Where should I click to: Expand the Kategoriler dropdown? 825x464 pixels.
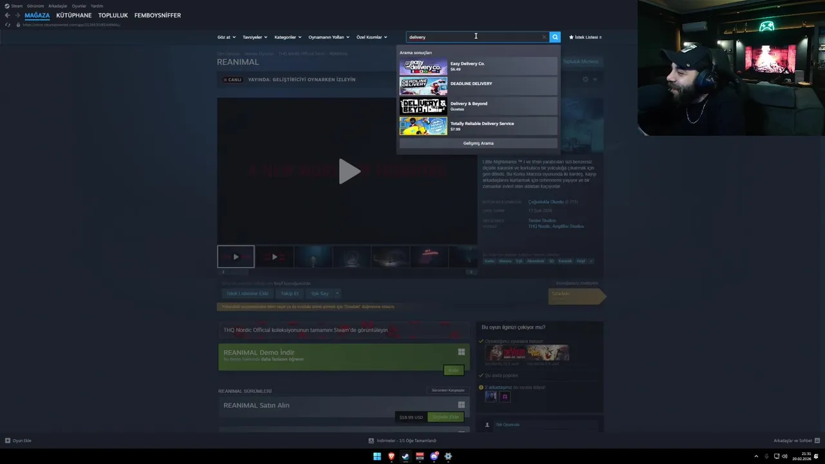[287, 37]
